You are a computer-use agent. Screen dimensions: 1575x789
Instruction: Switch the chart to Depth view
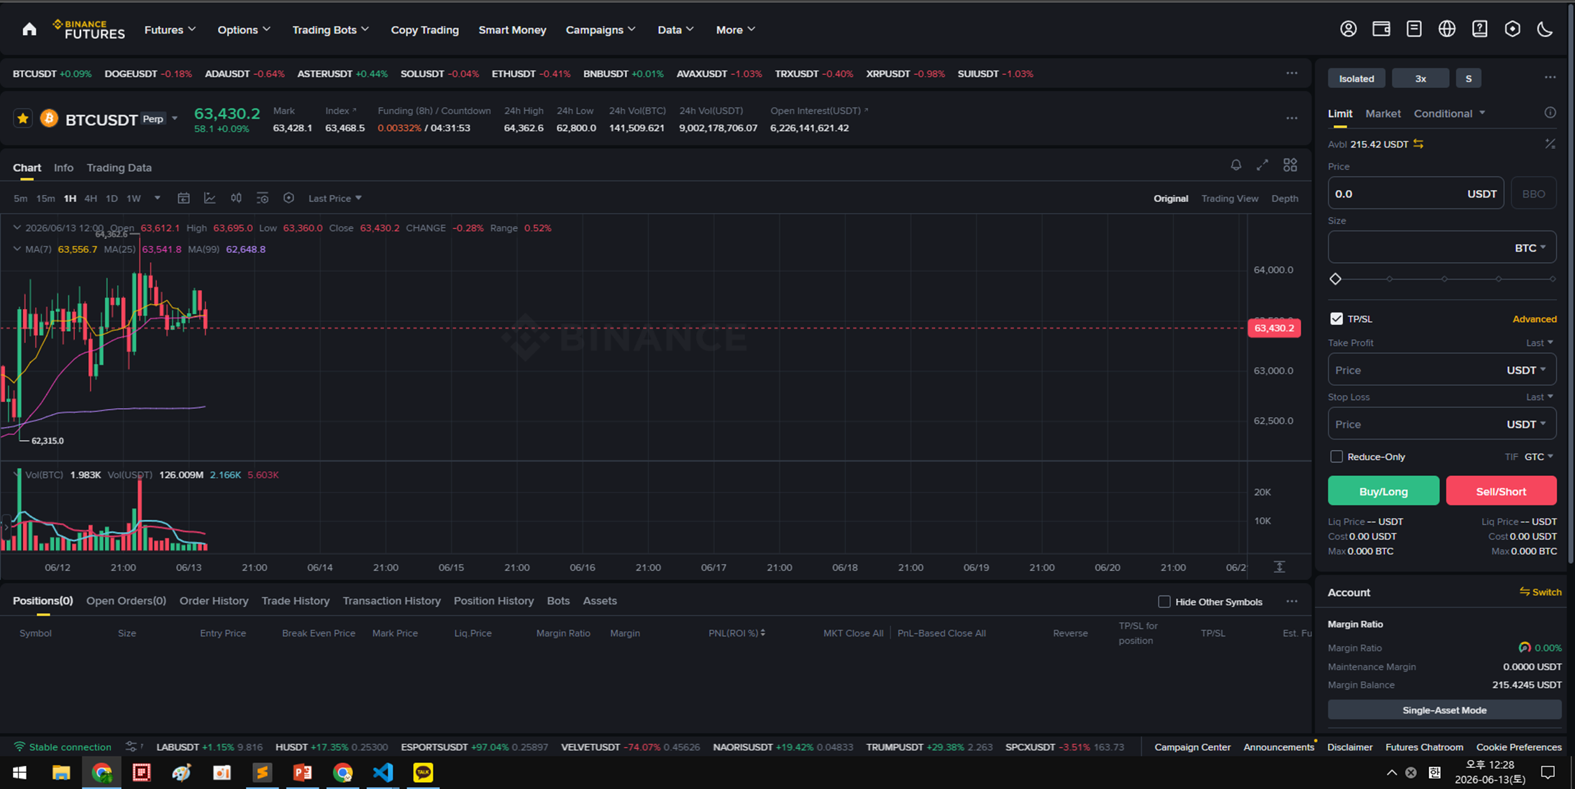tap(1284, 198)
